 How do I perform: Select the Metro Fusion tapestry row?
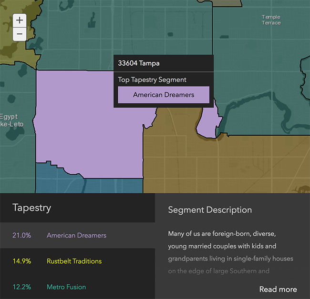point(77,287)
